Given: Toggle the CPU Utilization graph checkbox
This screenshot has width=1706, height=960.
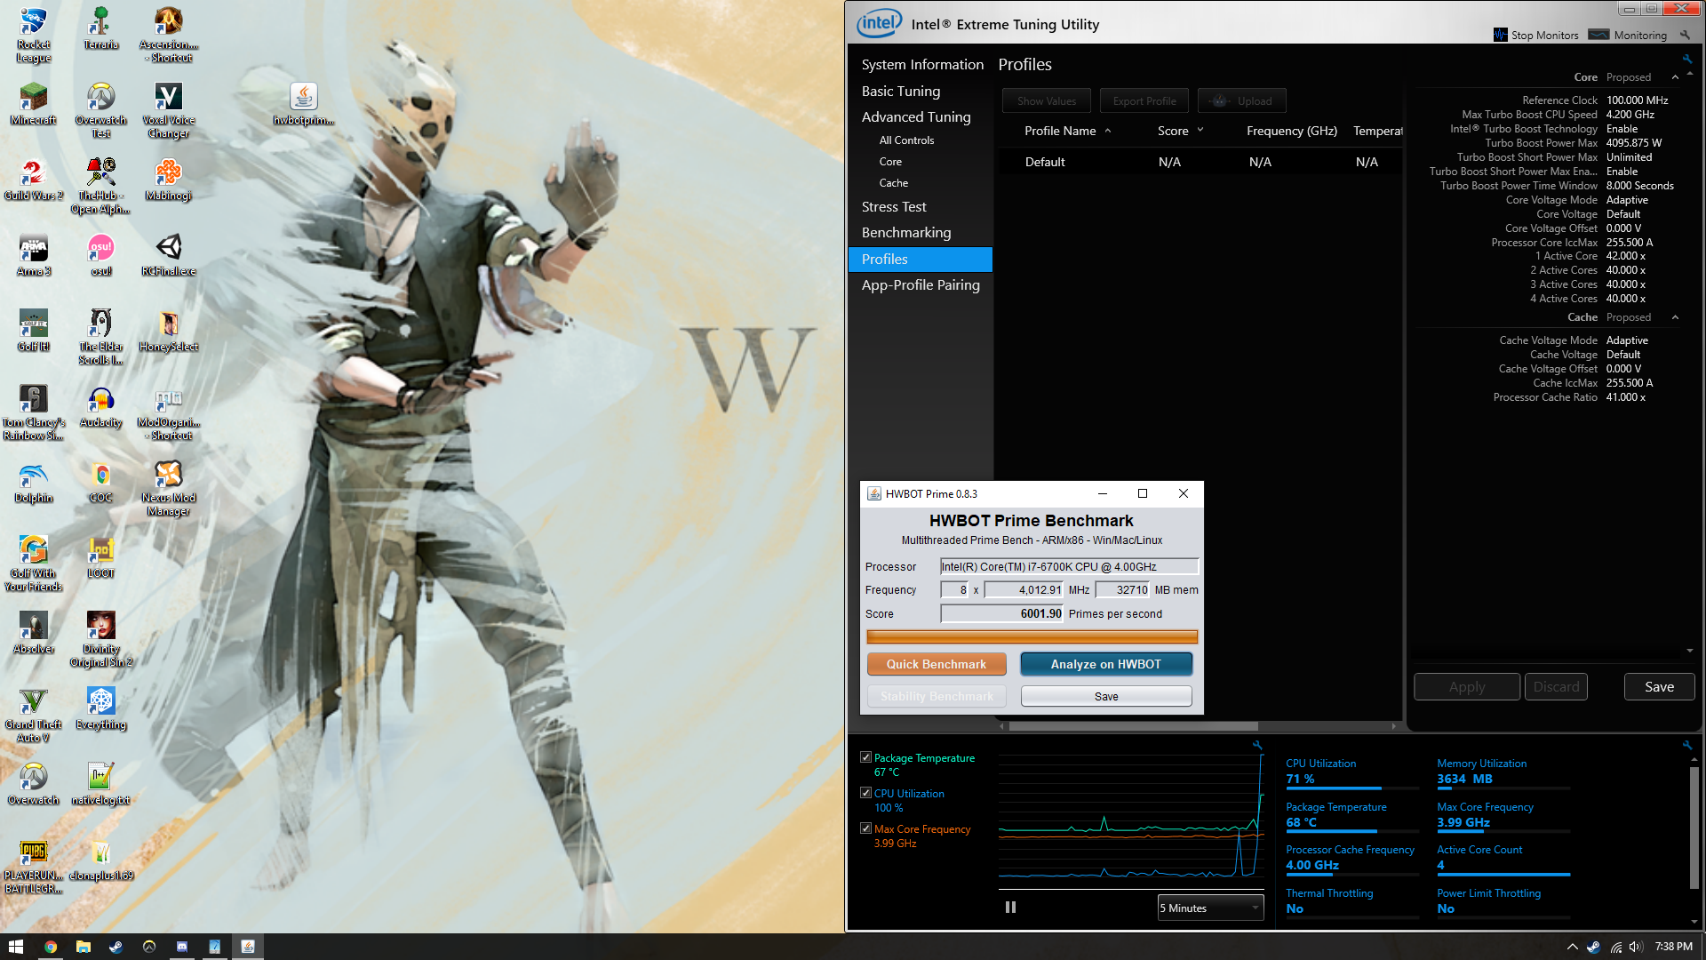Looking at the screenshot, I should (x=865, y=793).
